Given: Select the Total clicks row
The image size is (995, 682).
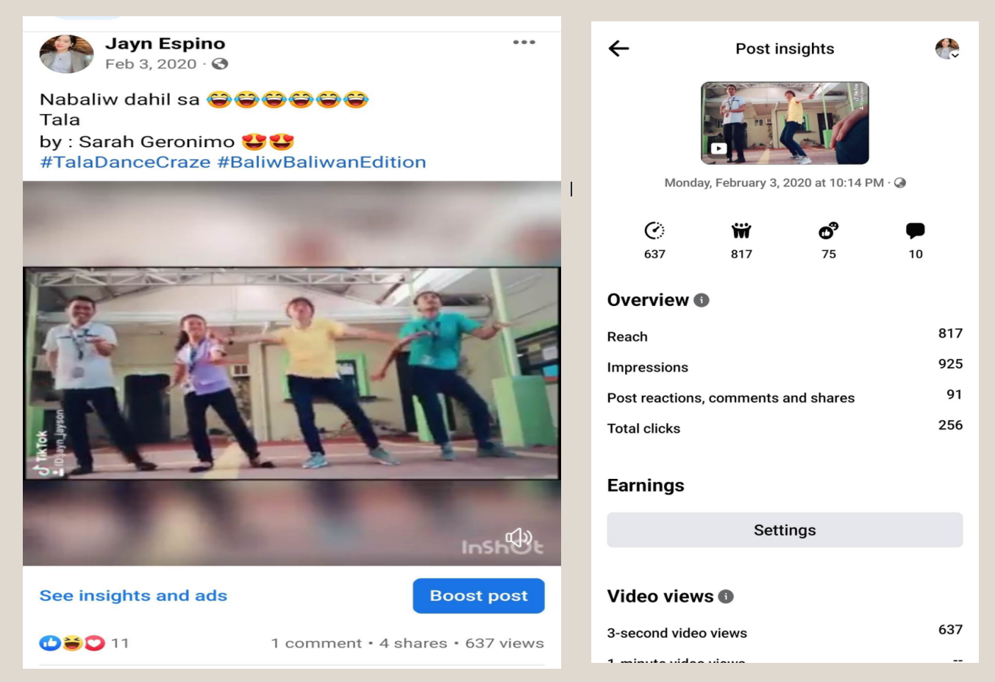Looking at the screenshot, I should [x=785, y=428].
